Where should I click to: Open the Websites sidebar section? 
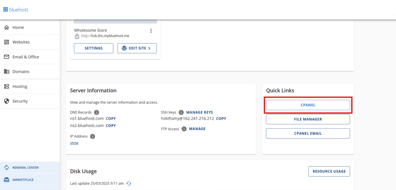[30, 42]
